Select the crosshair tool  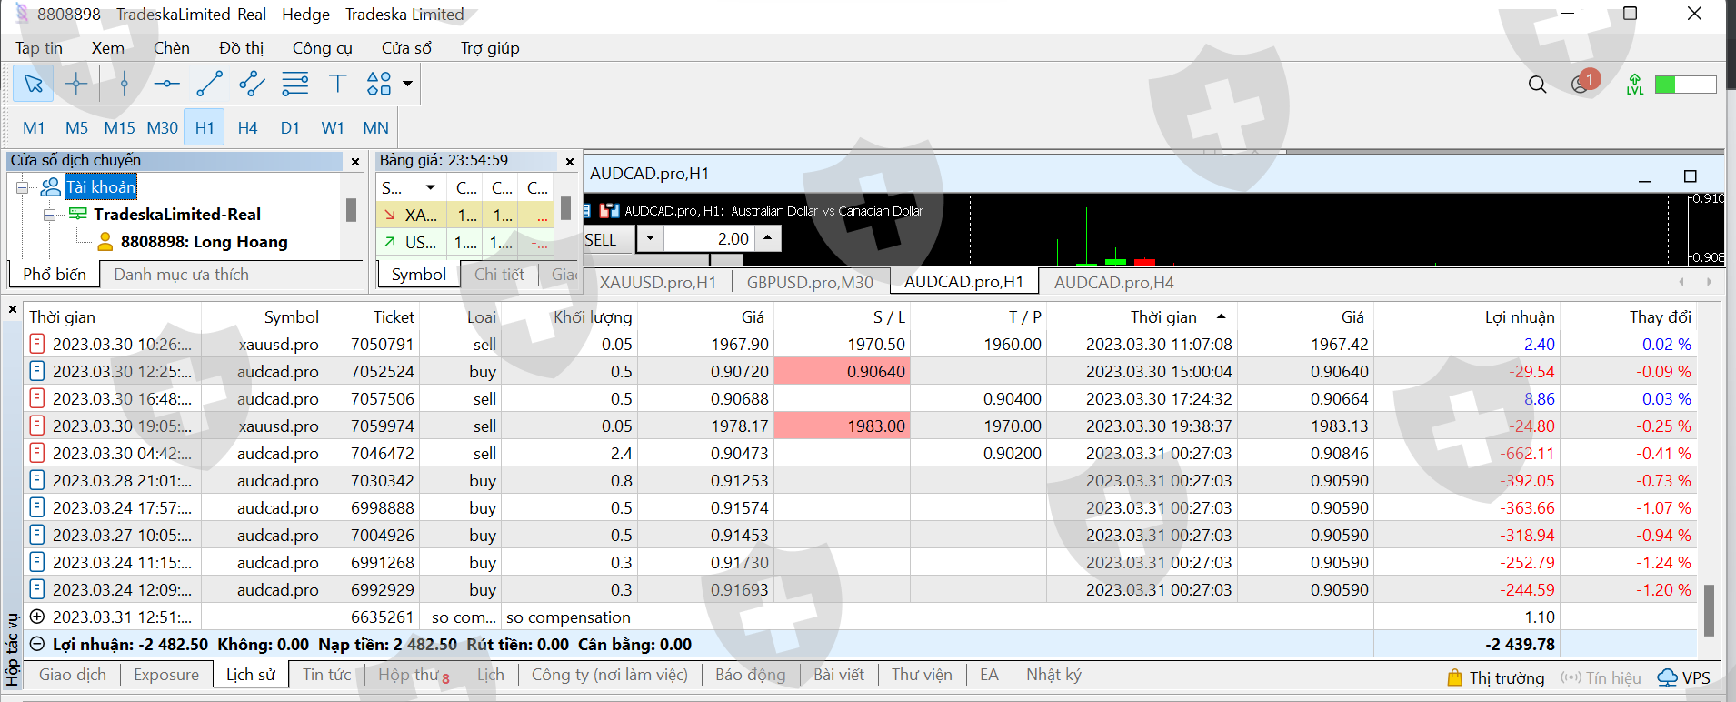76,84
